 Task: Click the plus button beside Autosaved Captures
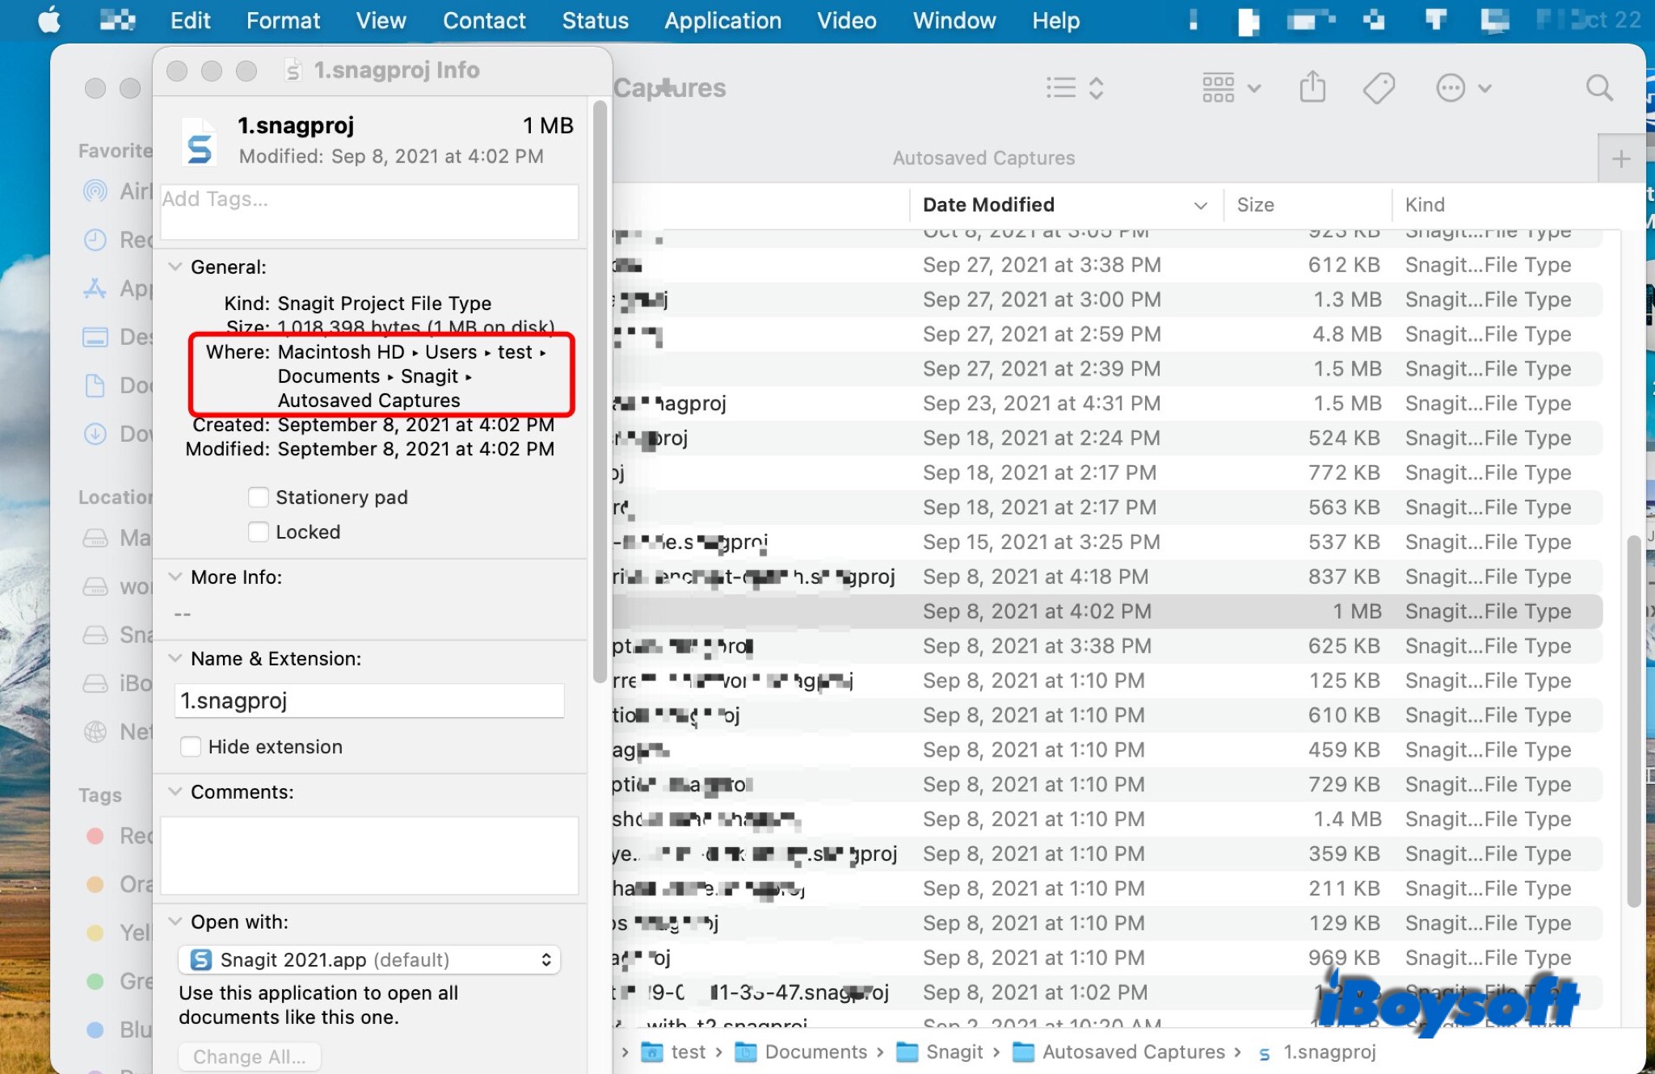(x=1620, y=158)
